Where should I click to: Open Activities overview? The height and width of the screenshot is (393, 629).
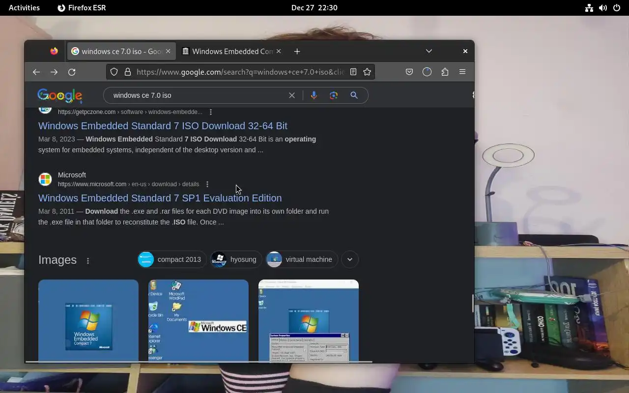point(24,8)
